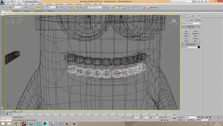Open the Modify command panel tab

pyautogui.click(x=185, y=17)
